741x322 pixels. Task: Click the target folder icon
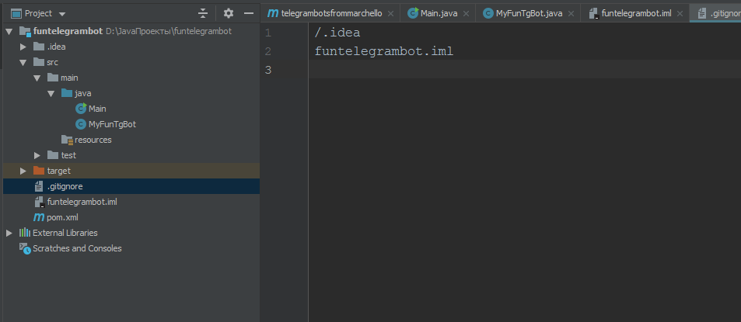click(x=39, y=171)
